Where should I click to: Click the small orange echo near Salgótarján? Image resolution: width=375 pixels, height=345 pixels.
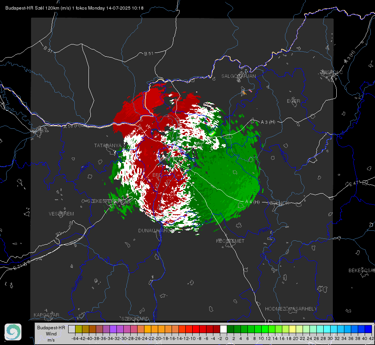point(244,92)
